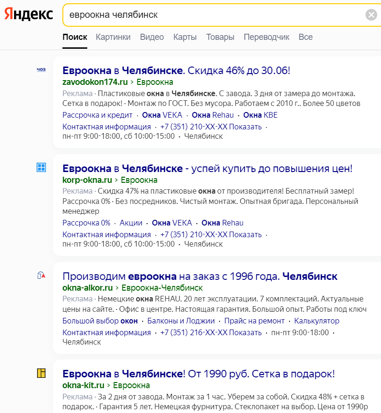Click the okna-alkor.ru site favicon

click(x=41, y=275)
